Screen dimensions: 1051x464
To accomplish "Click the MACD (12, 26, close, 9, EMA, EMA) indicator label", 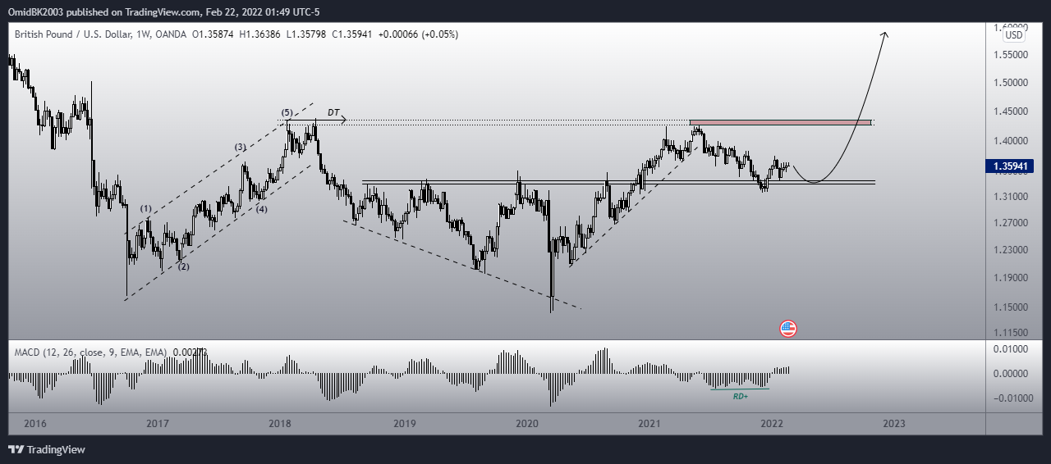I will 90,352.
